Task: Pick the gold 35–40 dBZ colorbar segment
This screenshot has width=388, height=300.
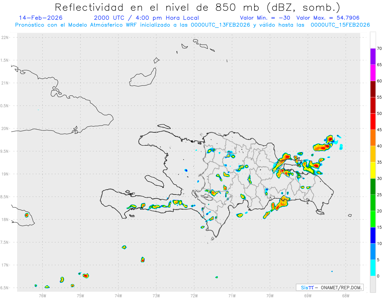Action: click(x=373, y=154)
